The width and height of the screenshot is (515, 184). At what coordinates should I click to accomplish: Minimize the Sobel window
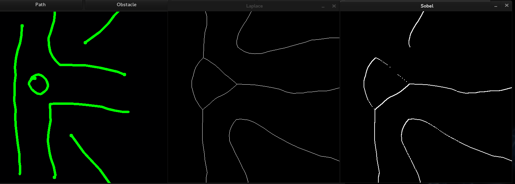[495, 6]
